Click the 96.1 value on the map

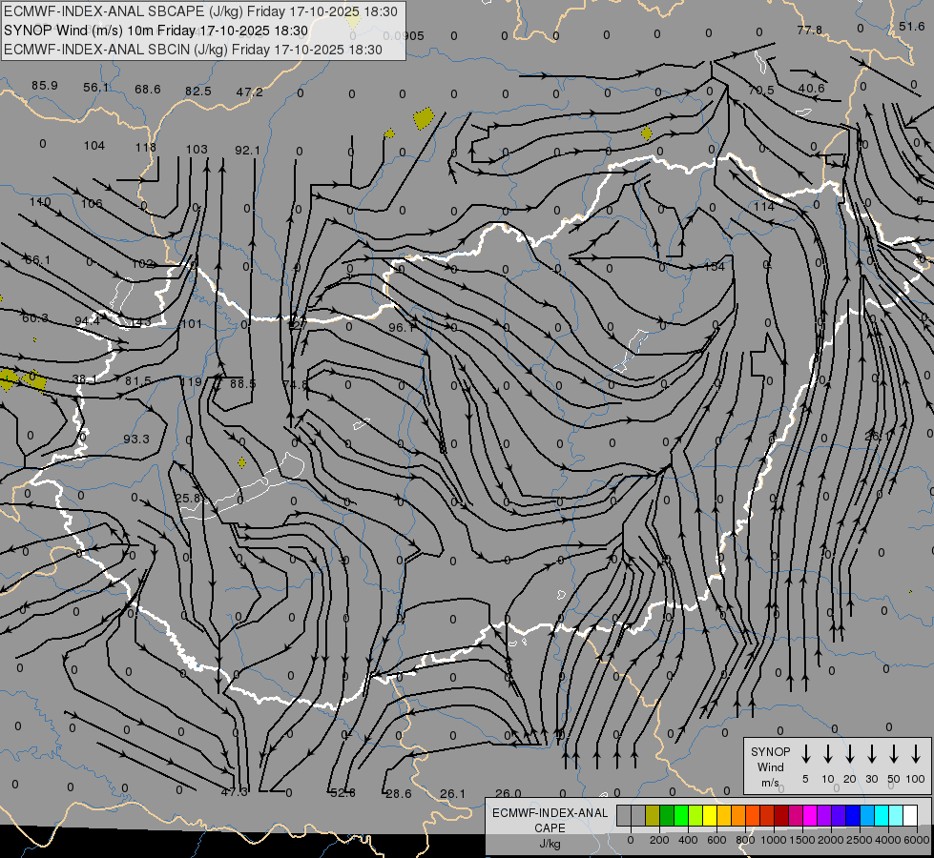402,328
